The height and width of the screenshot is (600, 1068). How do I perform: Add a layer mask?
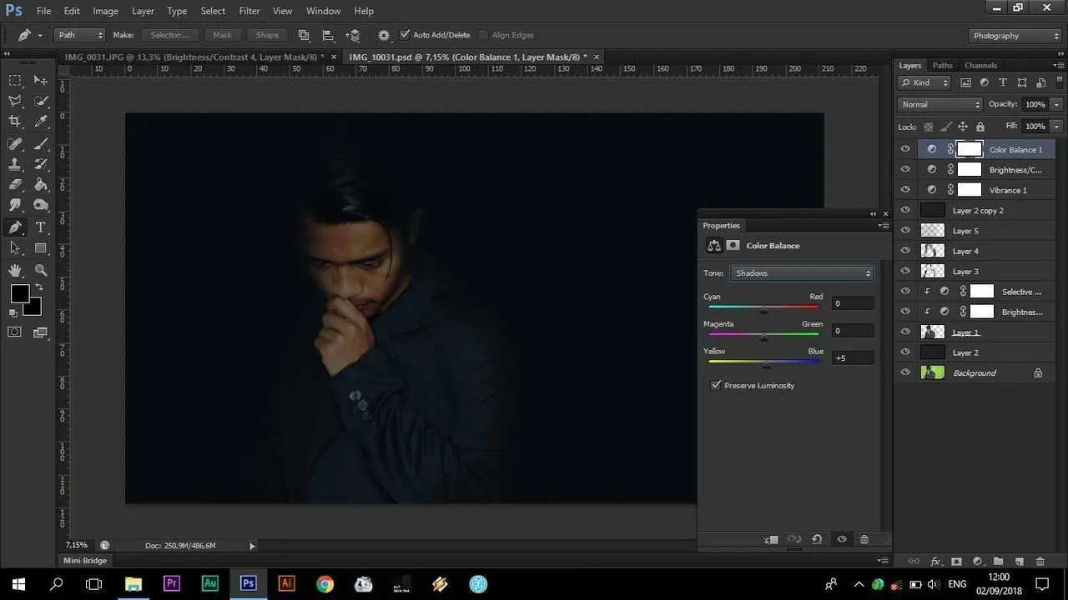click(x=956, y=562)
